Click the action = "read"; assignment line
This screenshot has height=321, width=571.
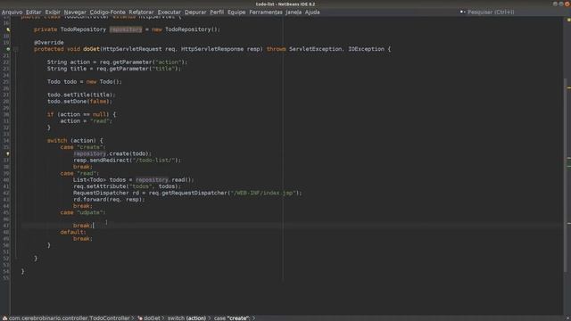coord(86,121)
